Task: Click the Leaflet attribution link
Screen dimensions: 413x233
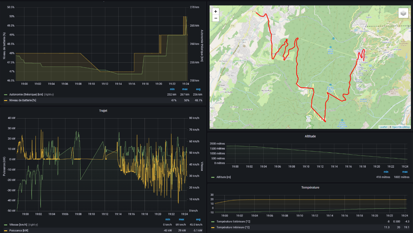Action: click(383, 127)
